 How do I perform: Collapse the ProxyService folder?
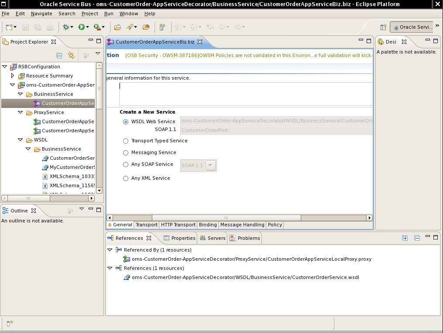21,112
